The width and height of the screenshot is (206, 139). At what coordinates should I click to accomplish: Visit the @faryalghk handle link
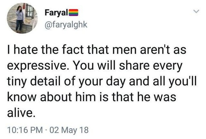coord(66,24)
